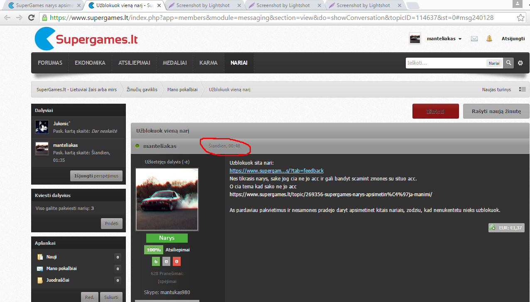The width and height of the screenshot is (530, 302).
Task: Open the Nariai search filter dropdown
Action: 494,63
